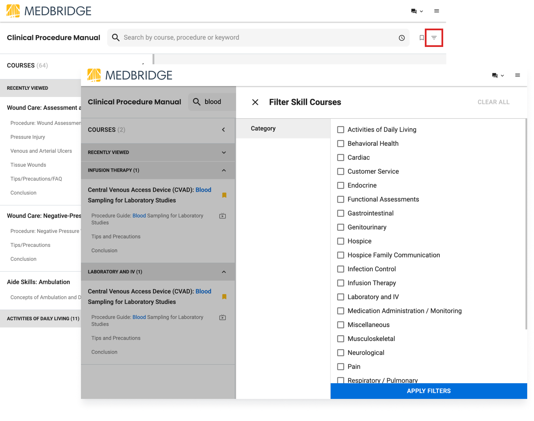Expand Activities of Daily Living (11) section
This screenshot has width=534, height=421.
(40, 319)
